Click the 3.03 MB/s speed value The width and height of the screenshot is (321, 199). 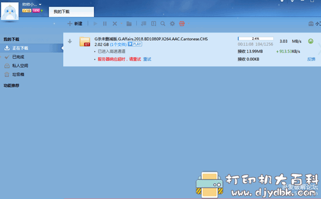coord(290,41)
